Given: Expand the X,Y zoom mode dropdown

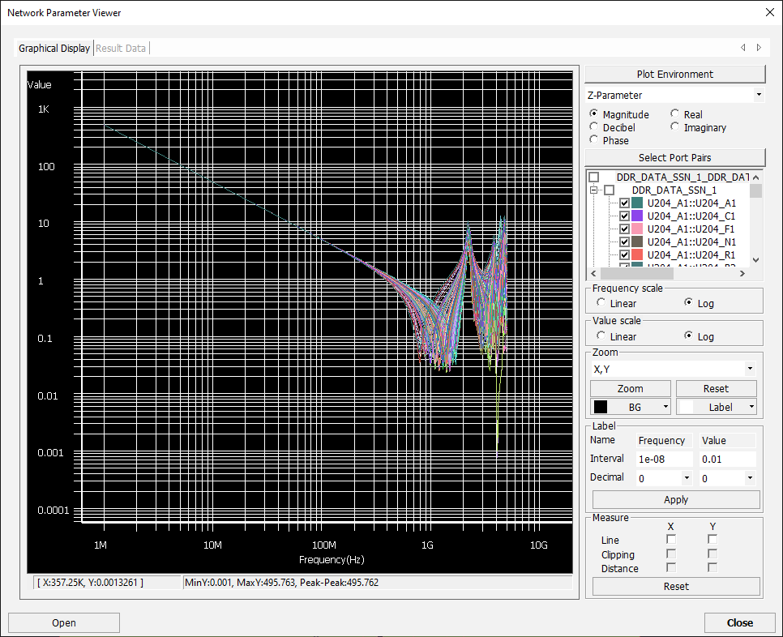Looking at the screenshot, I should [x=749, y=370].
